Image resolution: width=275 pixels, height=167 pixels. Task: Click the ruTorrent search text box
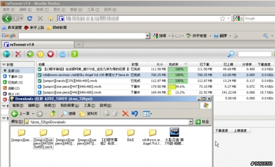pyautogui.click(x=255, y=54)
